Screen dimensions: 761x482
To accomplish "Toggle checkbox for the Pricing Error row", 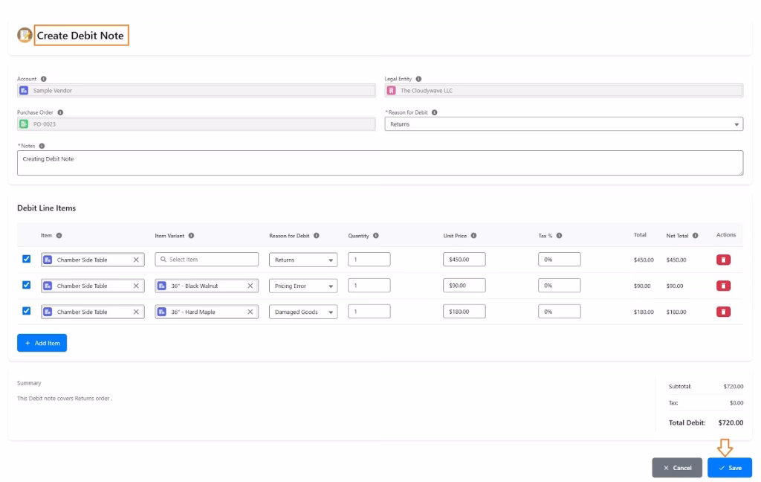I will pyautogui.click(x=27, y=285).
